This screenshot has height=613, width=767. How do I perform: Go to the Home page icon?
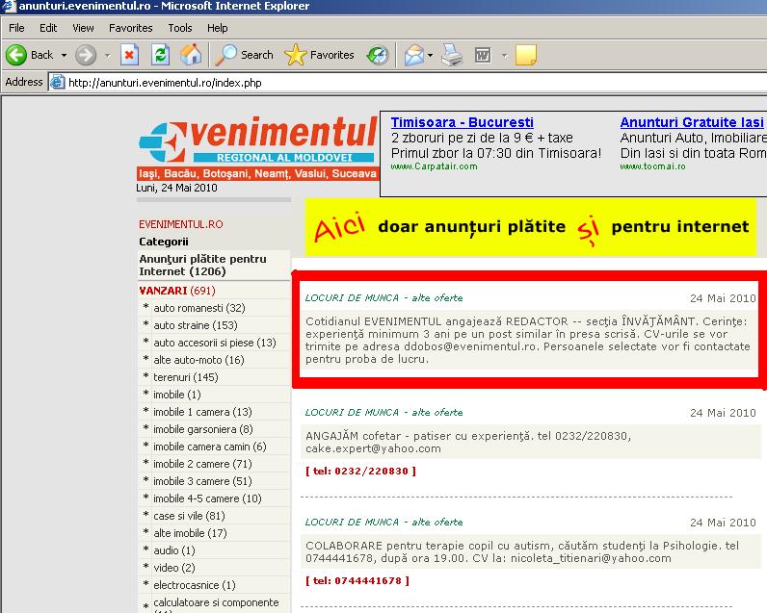click(x=191, y=55)
